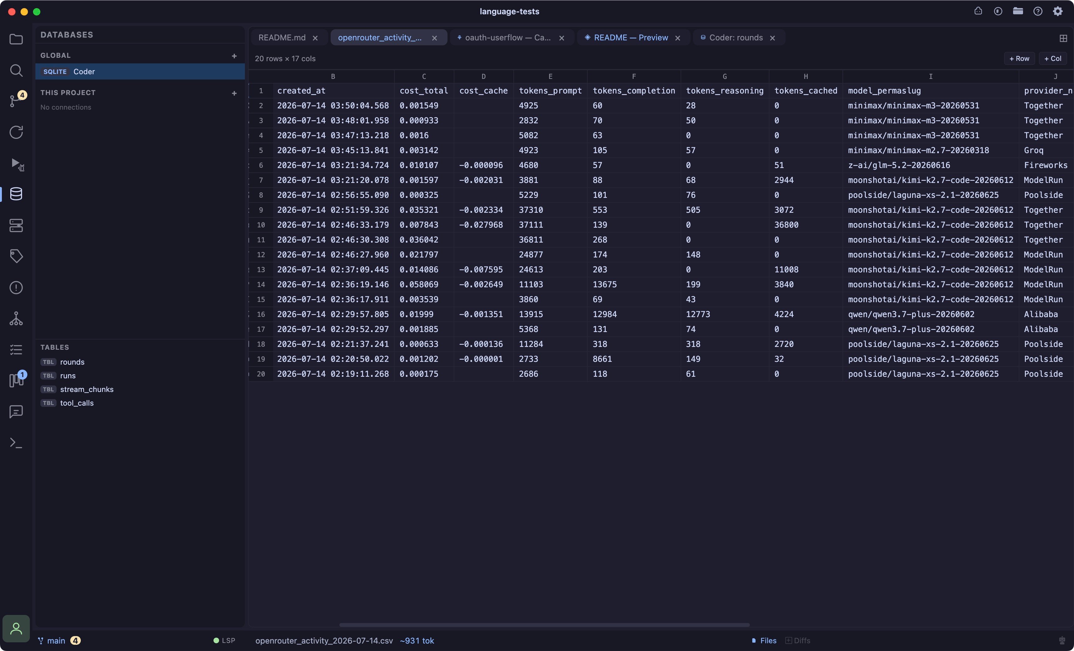Click the help question mark icon

click(1038, 11)
